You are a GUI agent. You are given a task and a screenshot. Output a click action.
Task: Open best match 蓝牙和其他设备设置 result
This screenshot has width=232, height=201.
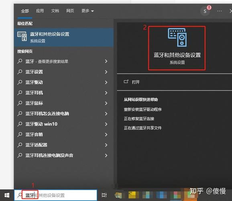click(64, 37)
